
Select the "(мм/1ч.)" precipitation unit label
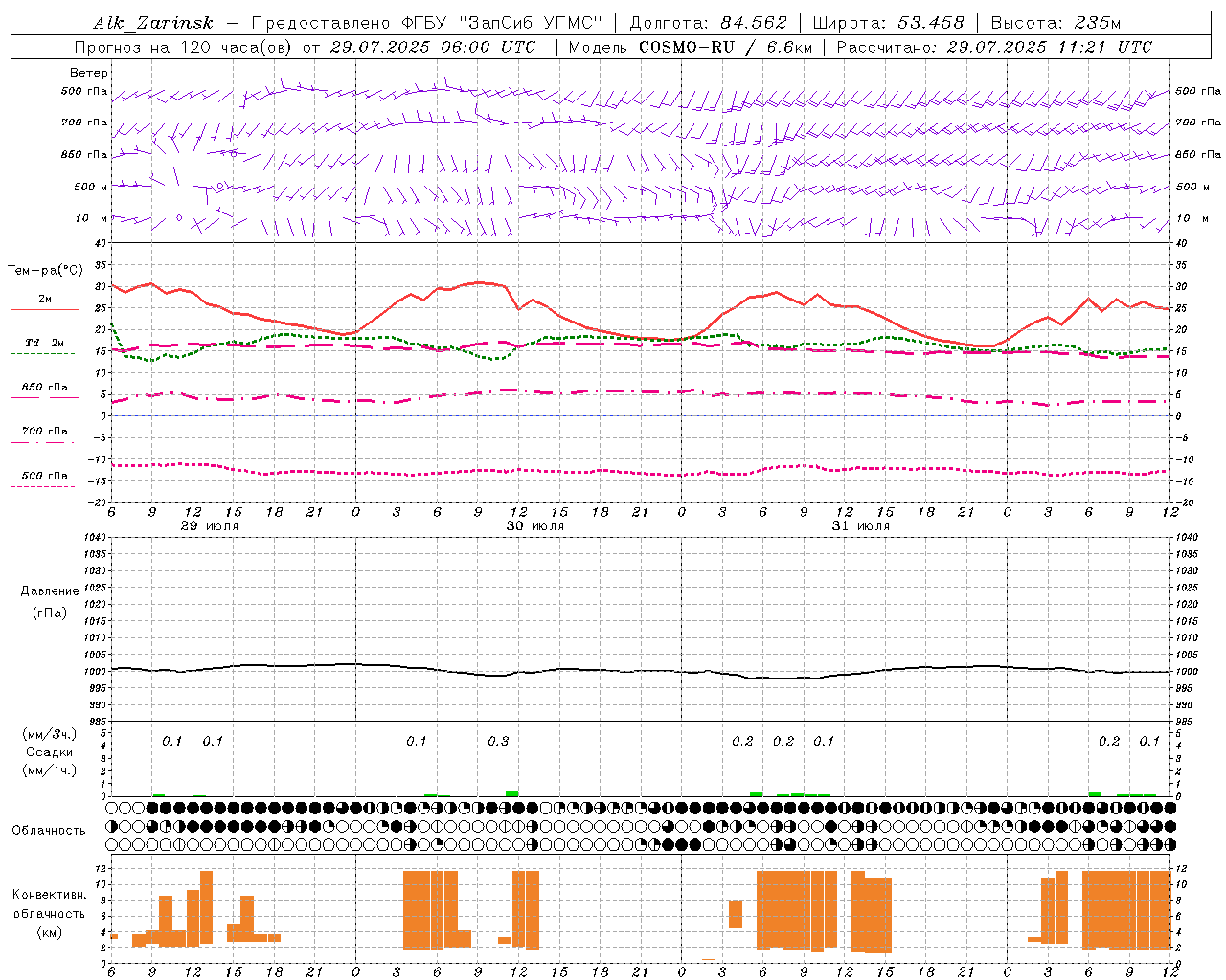point(50,770)
